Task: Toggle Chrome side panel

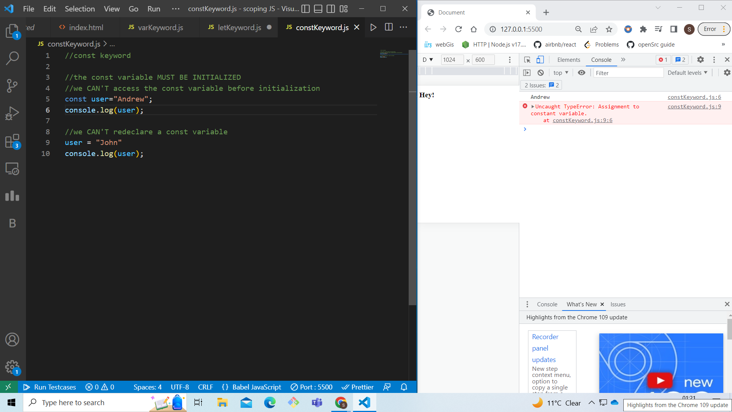Action: [x=674, y=29]
